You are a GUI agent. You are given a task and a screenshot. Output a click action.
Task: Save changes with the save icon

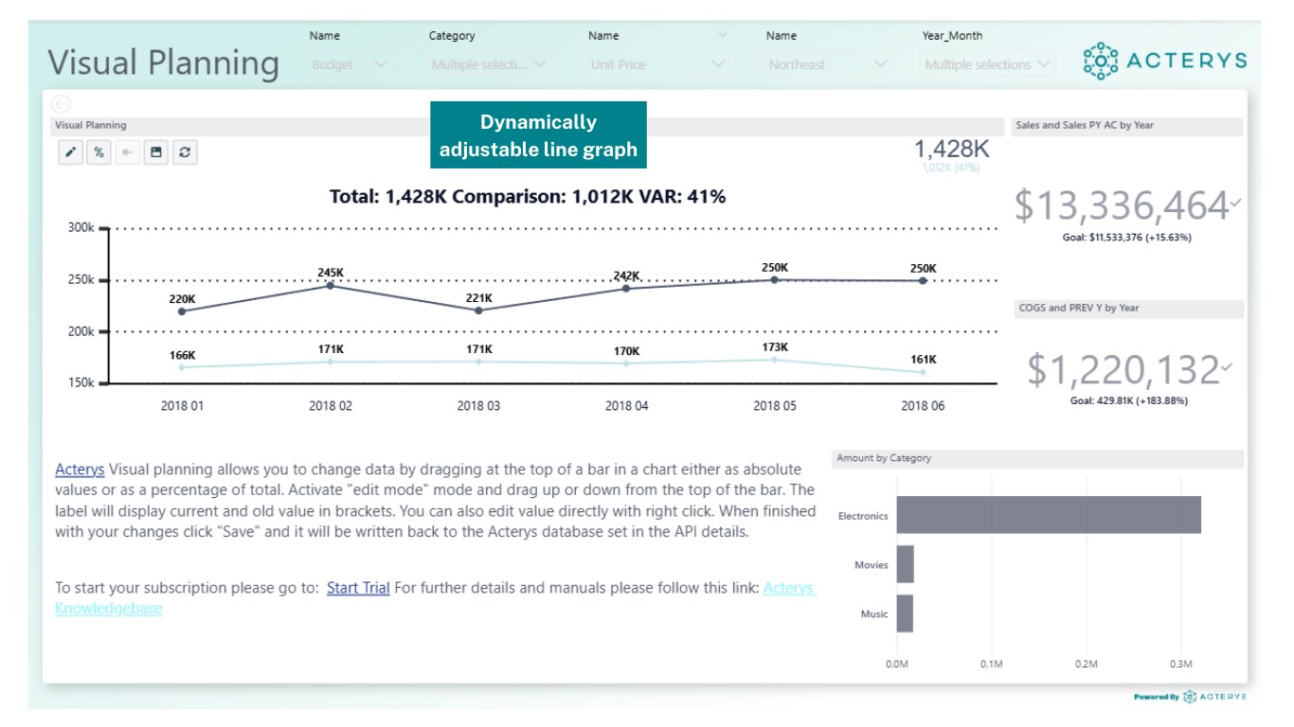click(157, 152)
